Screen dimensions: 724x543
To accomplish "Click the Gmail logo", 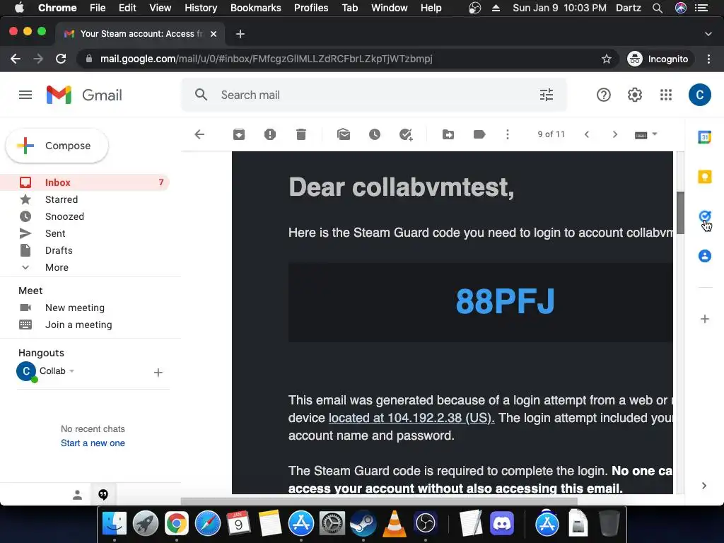I will click(x=84, y=95).
